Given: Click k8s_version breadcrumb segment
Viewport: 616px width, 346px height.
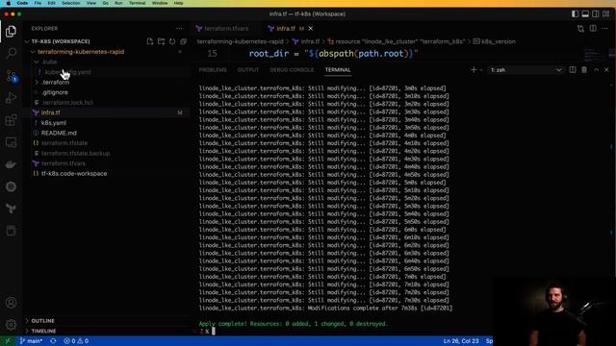Looking at the screenshot, I should click(x=494, y=41).
